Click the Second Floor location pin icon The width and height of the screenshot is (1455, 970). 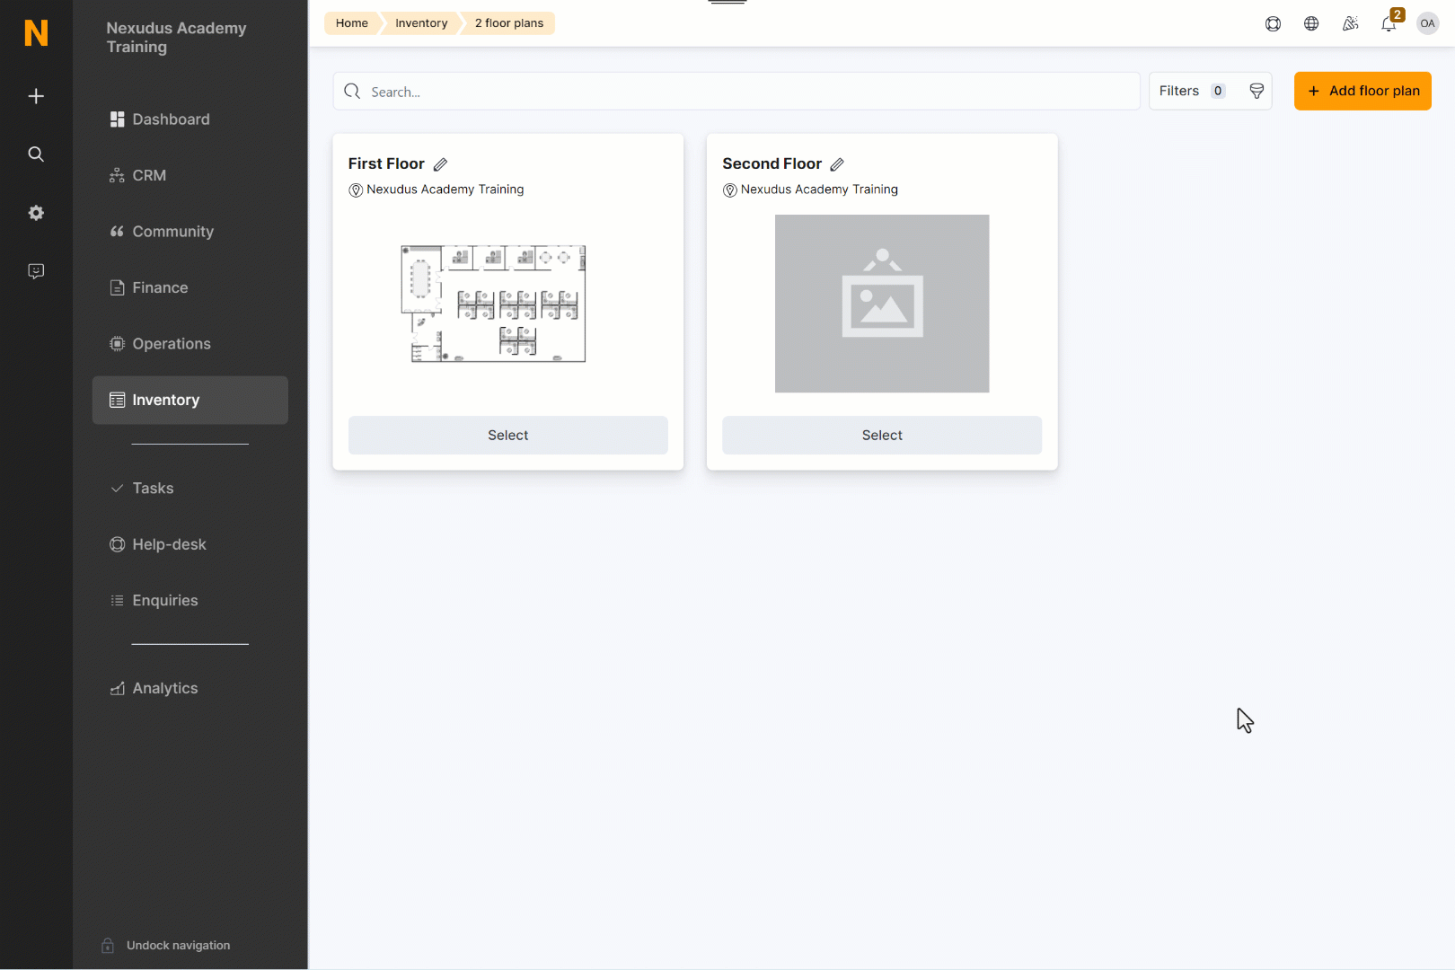pos(730,190)
